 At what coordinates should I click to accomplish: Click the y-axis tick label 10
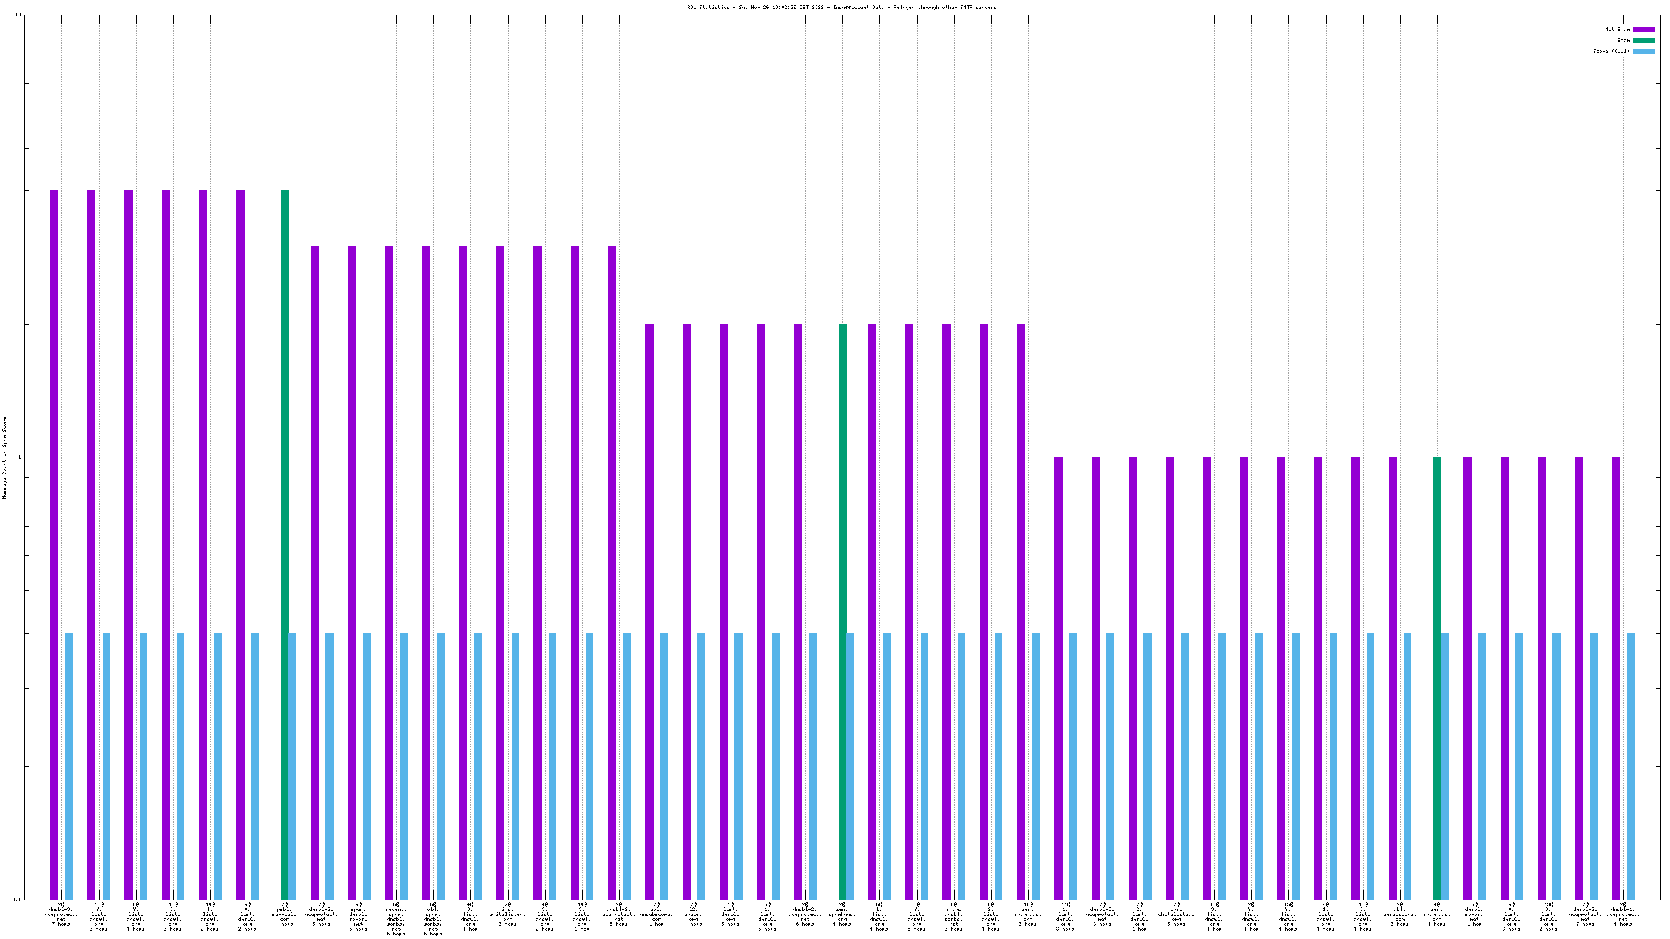point(18,15)
